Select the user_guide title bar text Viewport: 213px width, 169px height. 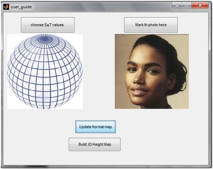21,7
